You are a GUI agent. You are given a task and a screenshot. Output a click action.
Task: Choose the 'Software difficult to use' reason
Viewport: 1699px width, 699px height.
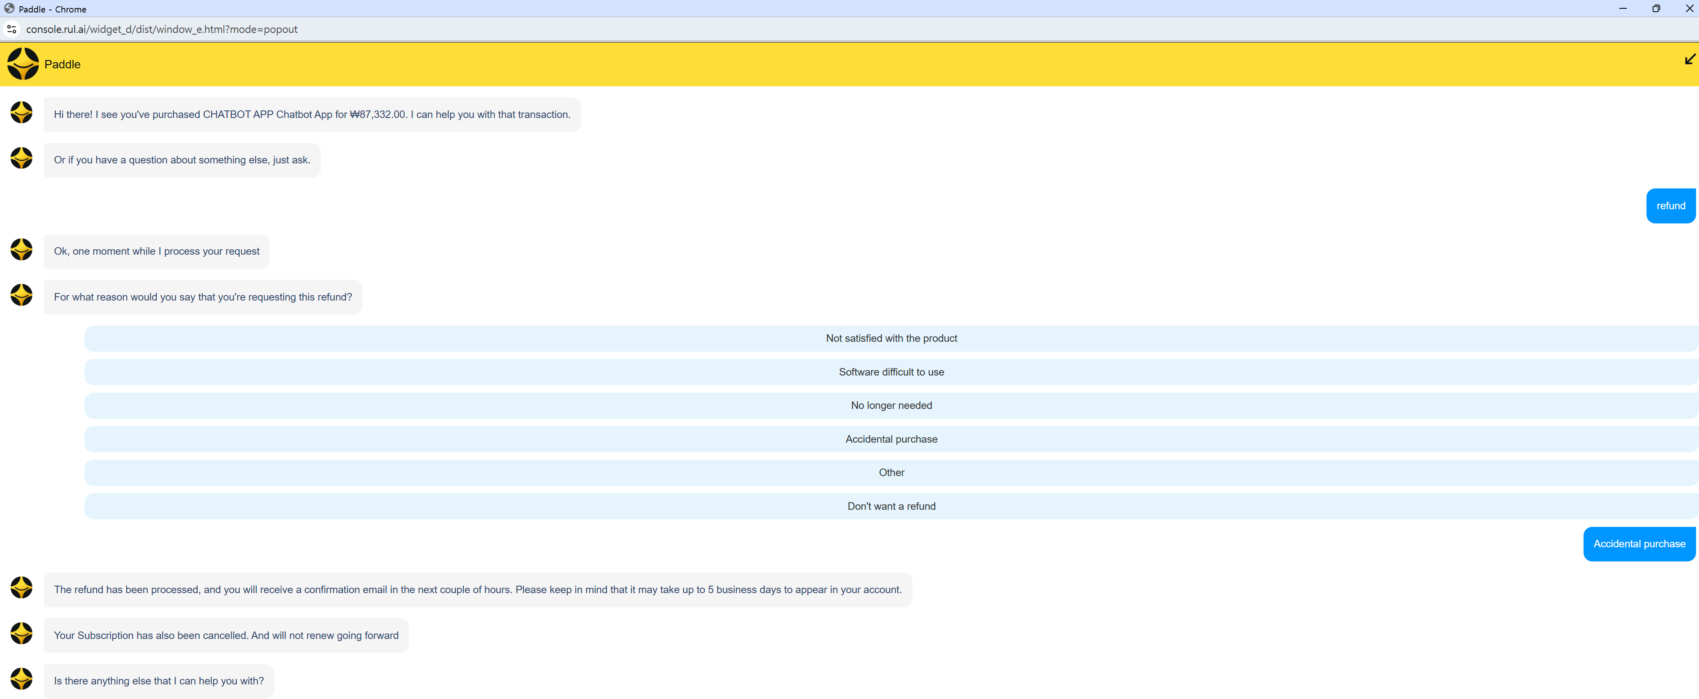(890, 372)
